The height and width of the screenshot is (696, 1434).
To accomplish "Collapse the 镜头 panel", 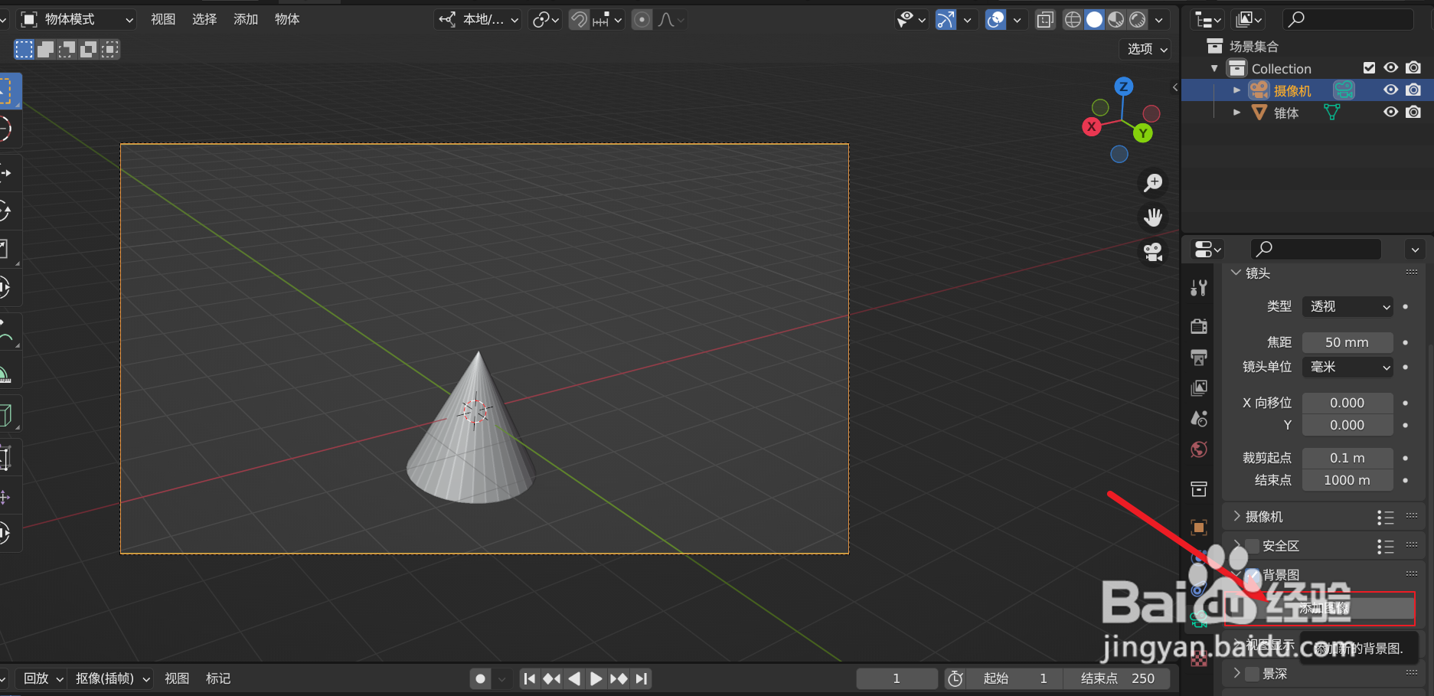I will [x=1236, y=273].
